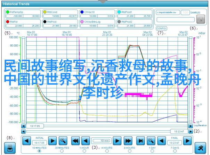Click the left temperature axis vertical slider
This screenshot has width=210, height=155.
click(x=23, y=80)
